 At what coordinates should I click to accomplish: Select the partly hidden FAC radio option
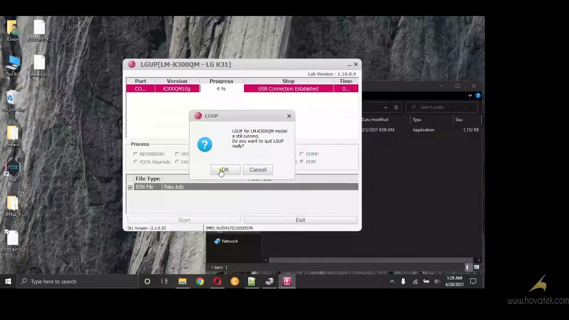pyautogui.click(x=177, y=162)
